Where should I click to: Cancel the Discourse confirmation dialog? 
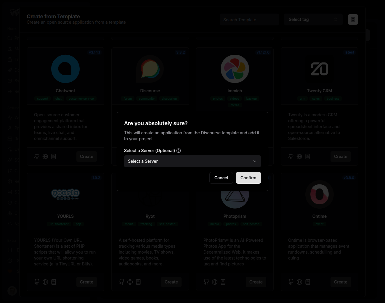221,178
